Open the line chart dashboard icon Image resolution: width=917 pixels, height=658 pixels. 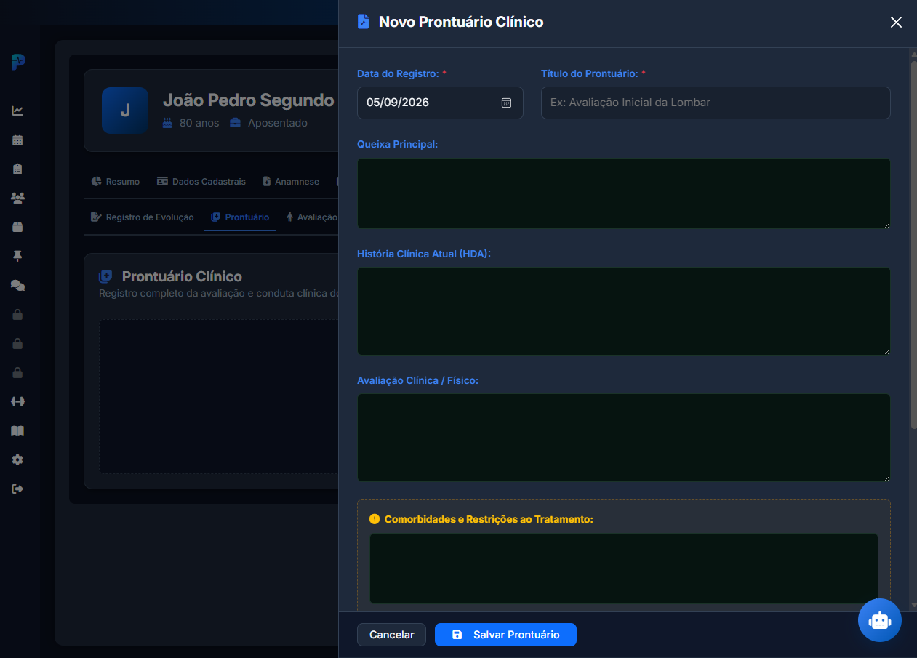pyautogui.click(x=17, y=111)
